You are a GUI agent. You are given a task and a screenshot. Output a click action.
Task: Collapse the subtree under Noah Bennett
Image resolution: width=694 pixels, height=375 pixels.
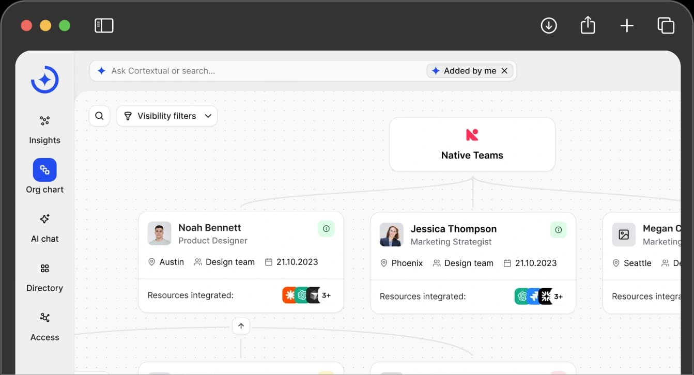(x=241, y=326)
